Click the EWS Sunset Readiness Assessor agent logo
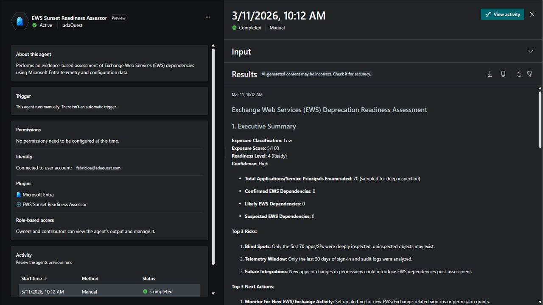543x305 pixels. pos(20,21)
